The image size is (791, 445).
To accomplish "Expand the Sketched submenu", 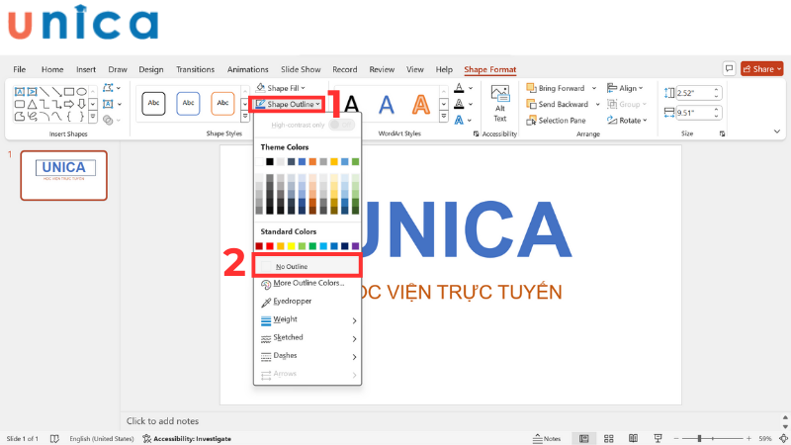I will pos(308,337).
